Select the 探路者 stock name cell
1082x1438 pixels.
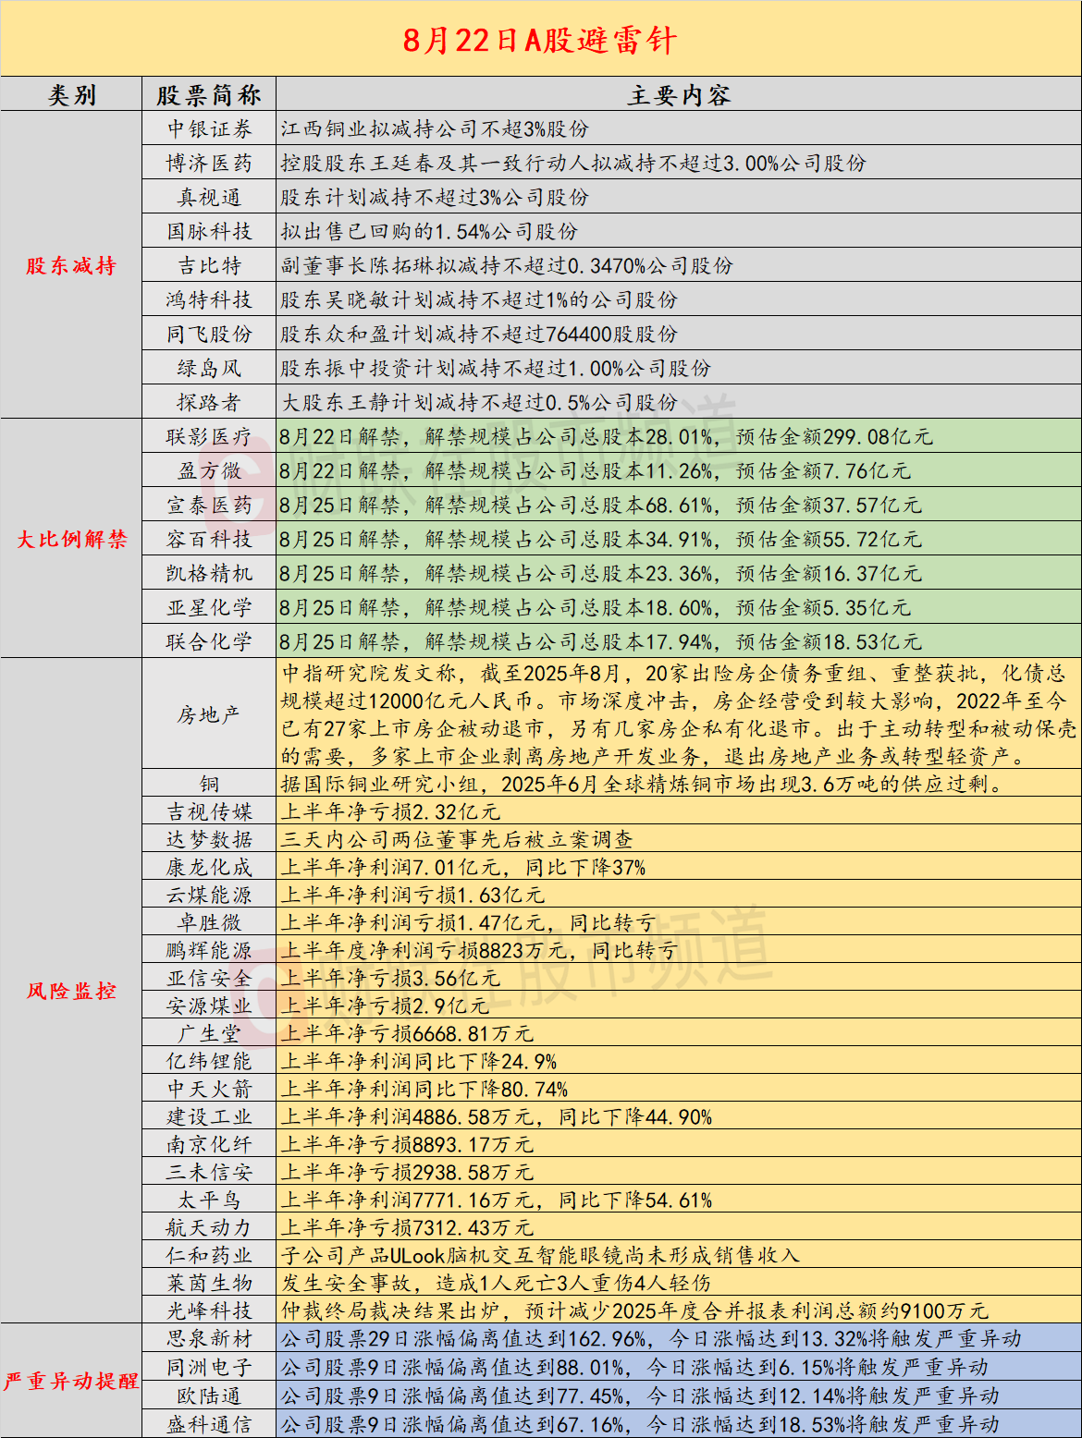(x=209, y=402)
